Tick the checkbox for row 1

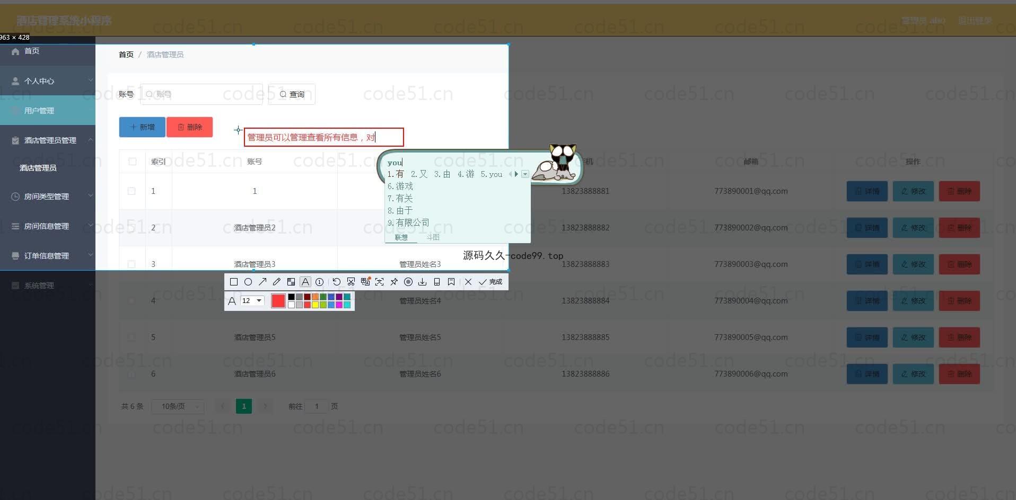(x=132, y=191)
